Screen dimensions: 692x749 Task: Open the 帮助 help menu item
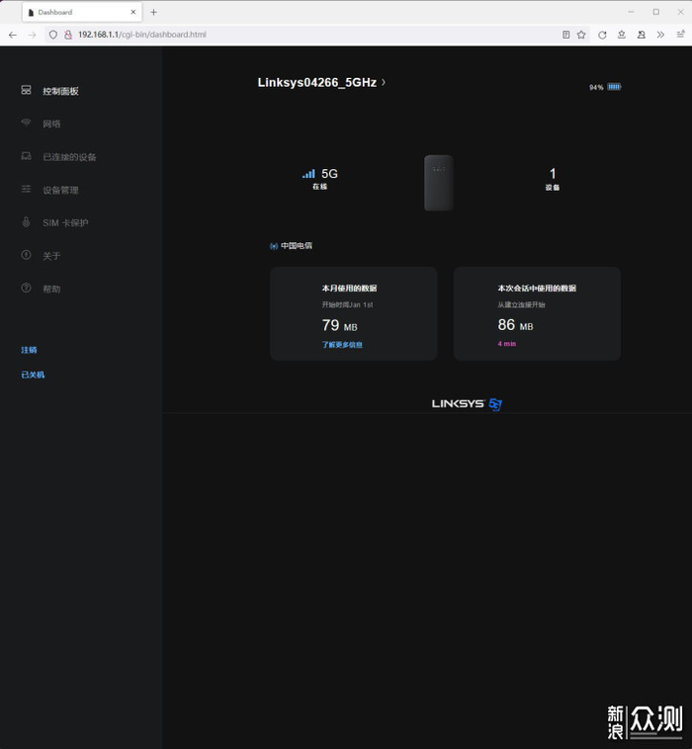point(51,289)
